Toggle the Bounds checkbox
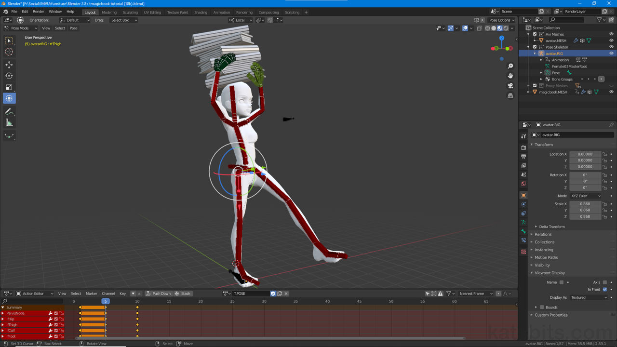 pos(542,307)
